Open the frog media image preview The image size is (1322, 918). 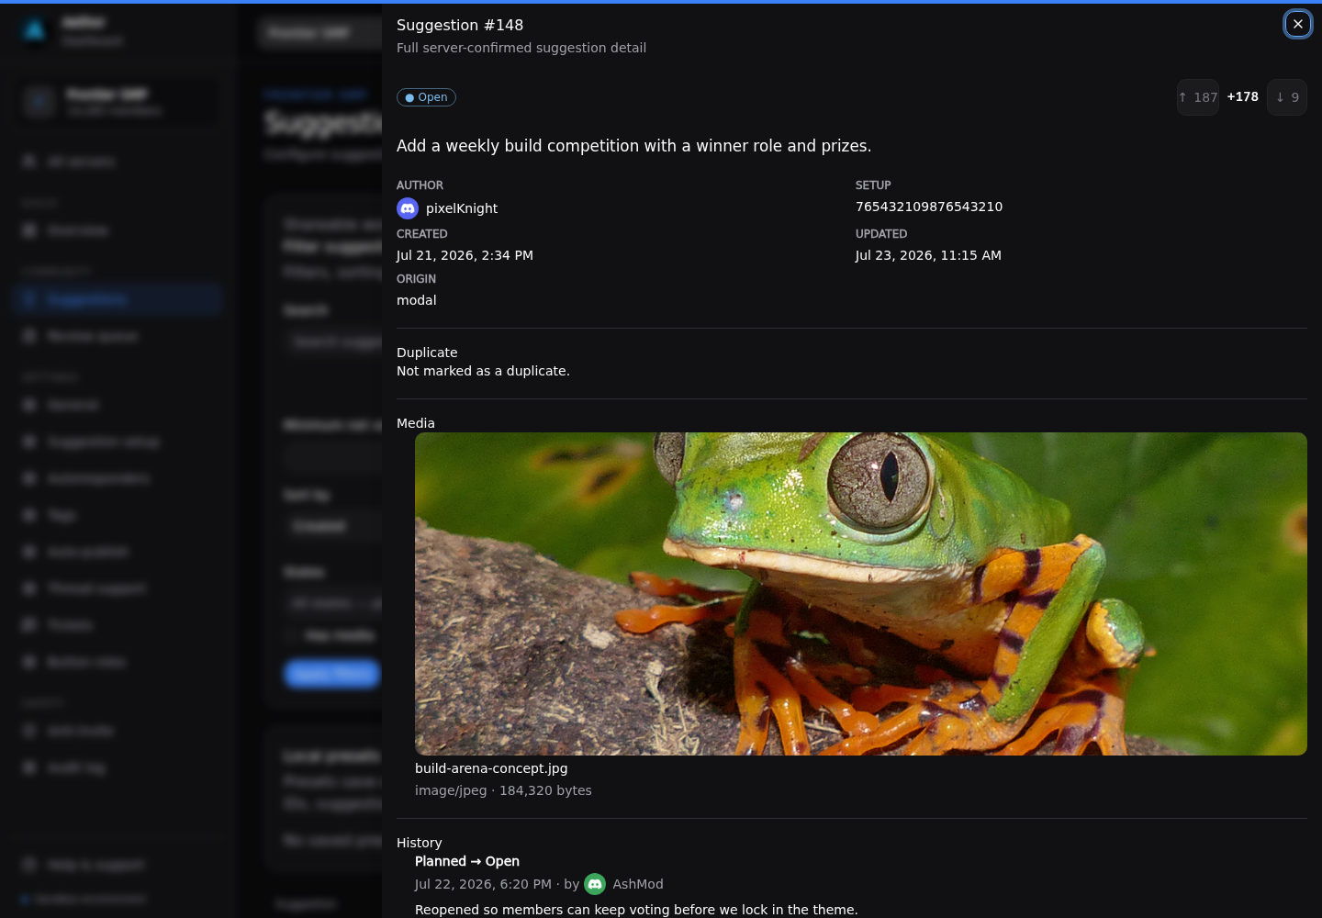click(x=861, y=594)
